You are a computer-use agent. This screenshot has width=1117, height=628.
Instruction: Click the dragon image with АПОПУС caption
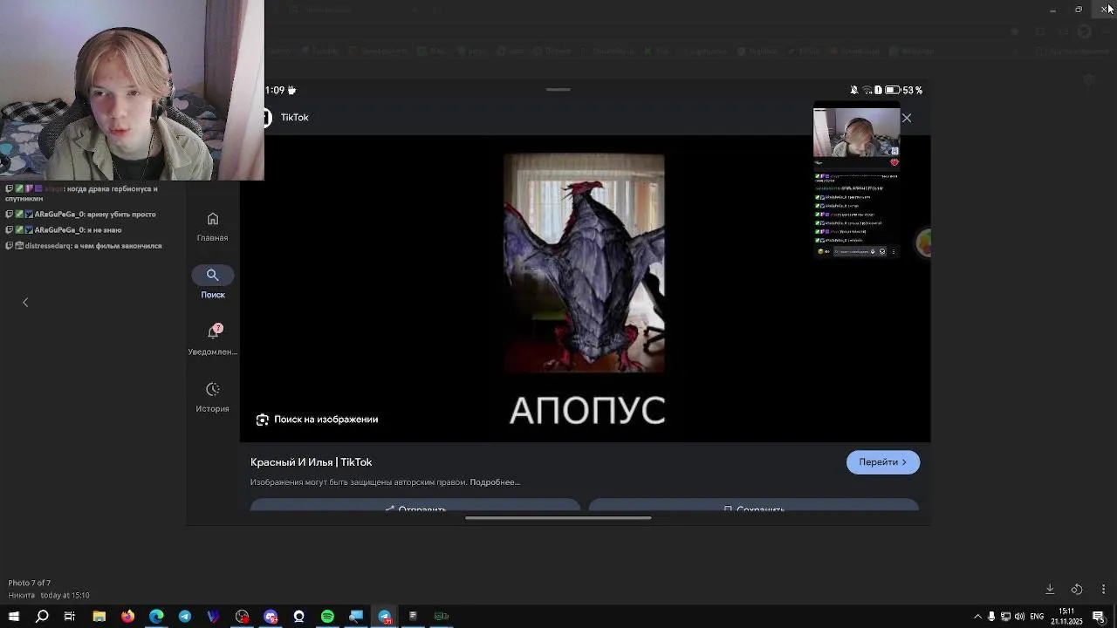[x=584, y=263]
